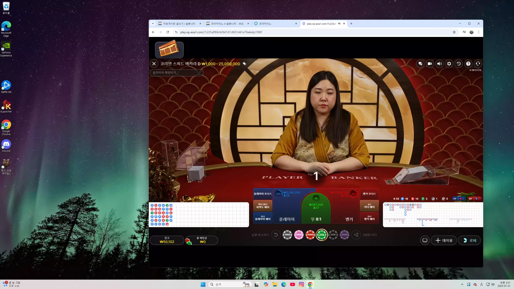Open the help question mark icon

[468, 64]
